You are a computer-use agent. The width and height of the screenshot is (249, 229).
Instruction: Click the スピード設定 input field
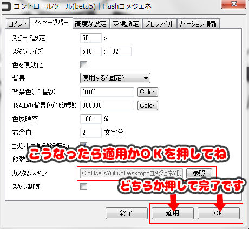[x=91, y=38]
